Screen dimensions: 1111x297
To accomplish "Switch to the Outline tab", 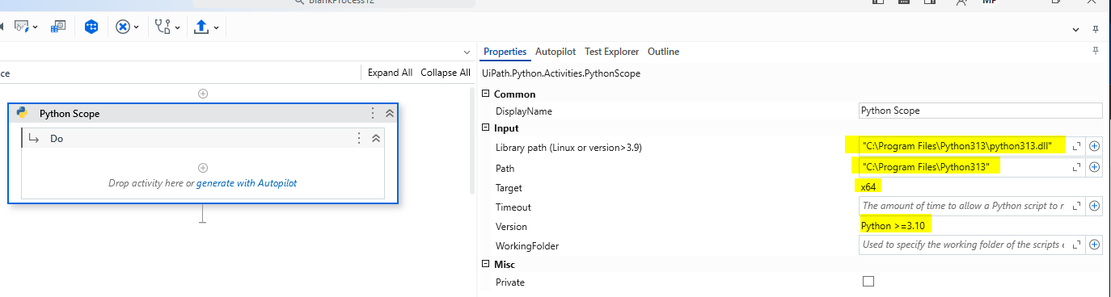I will point(663,51).
